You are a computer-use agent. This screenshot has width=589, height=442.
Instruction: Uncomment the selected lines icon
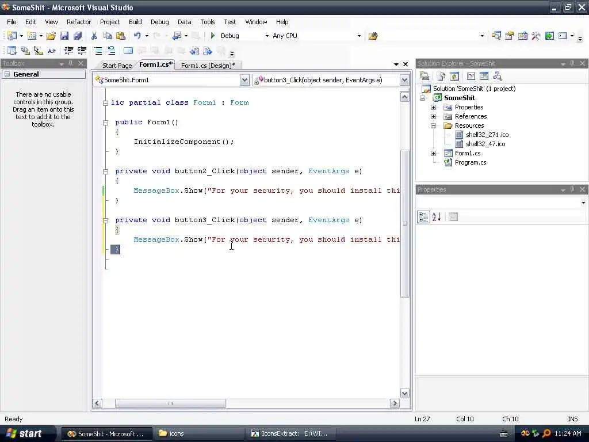tap(111, 51)
